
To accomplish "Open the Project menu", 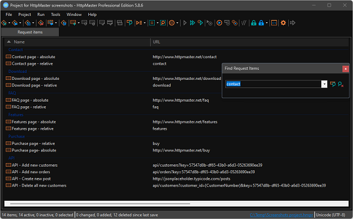I will (x=25, y=15).
